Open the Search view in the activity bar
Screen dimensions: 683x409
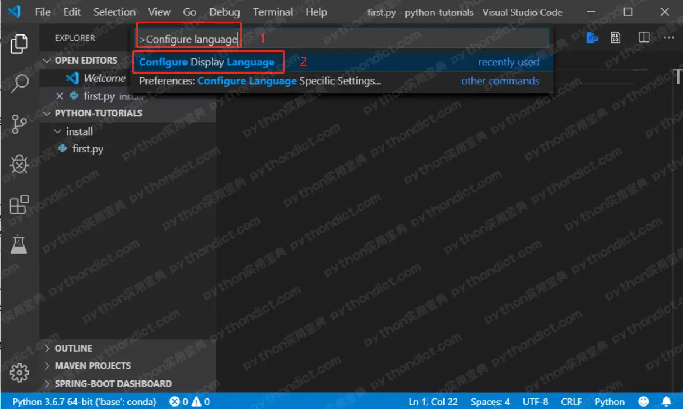[19, 83]
